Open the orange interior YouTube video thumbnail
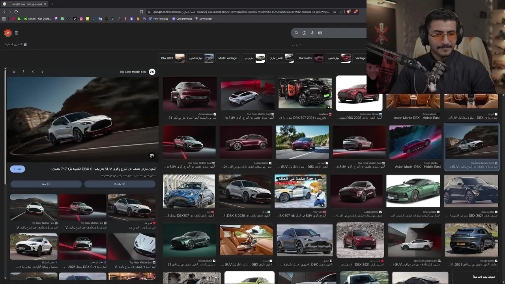The width and height of the screenshot is (505, 284). pyautogui.click(x=305, y=93)
